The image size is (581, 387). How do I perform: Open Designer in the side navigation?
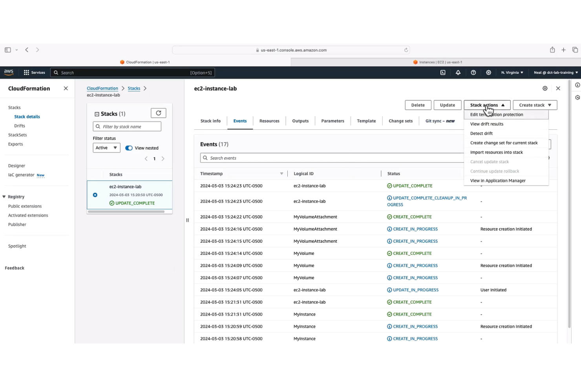(16, 166)
